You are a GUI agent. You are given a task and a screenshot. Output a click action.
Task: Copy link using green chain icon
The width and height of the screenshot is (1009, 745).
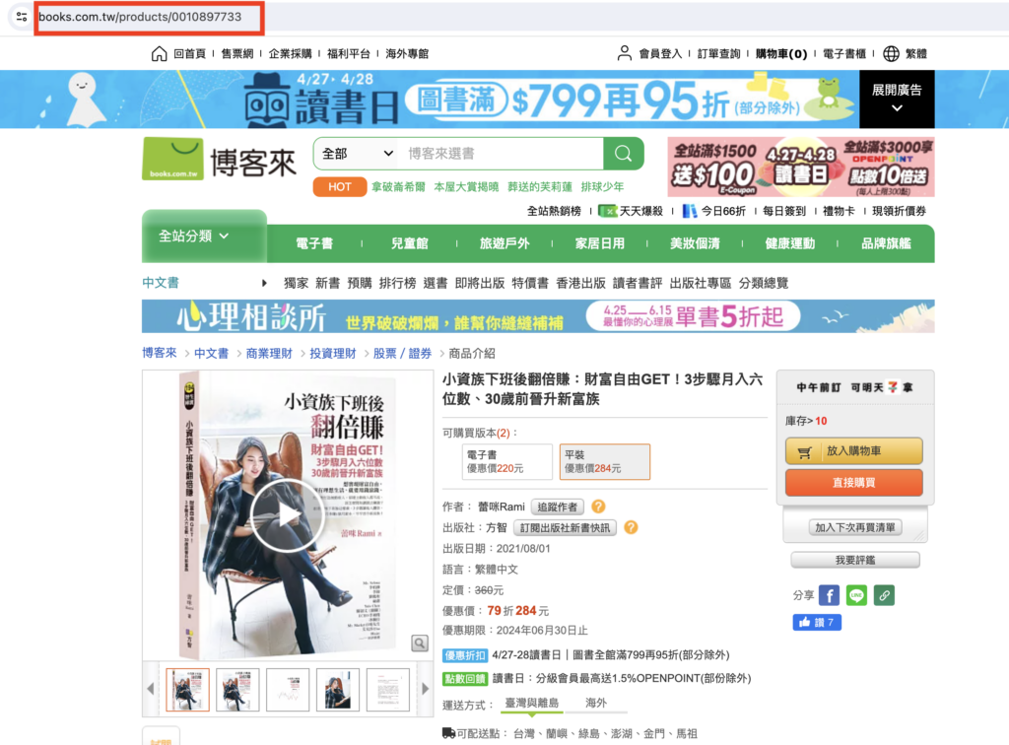pos(884,595)
